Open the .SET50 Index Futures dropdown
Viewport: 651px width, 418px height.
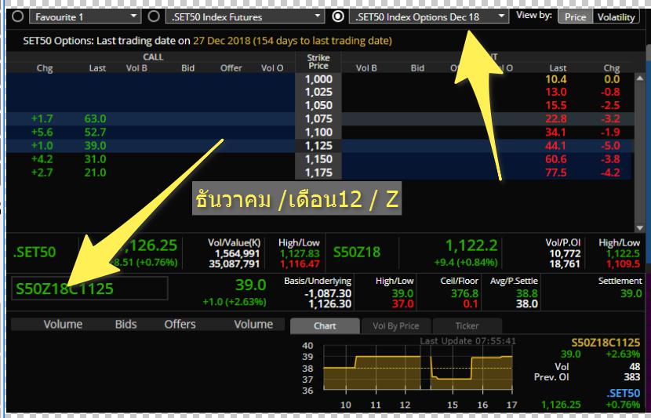pos(245,16)
